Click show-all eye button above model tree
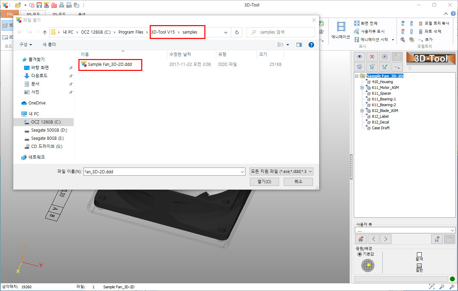Image resolution: width=458 pixels, height=291 pixels. 360,57
